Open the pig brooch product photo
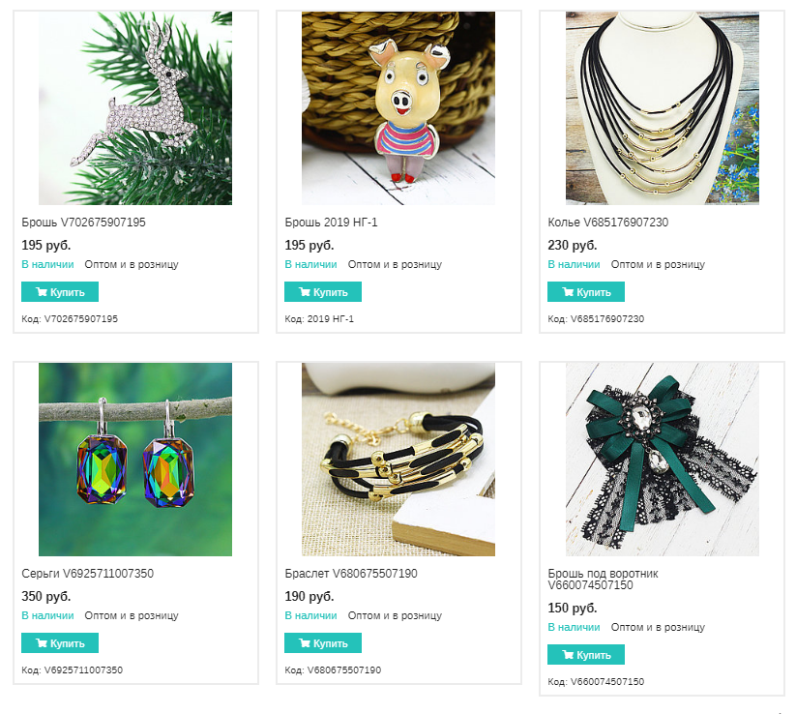Viewport: 796px width, 714px height. point(398,108)
